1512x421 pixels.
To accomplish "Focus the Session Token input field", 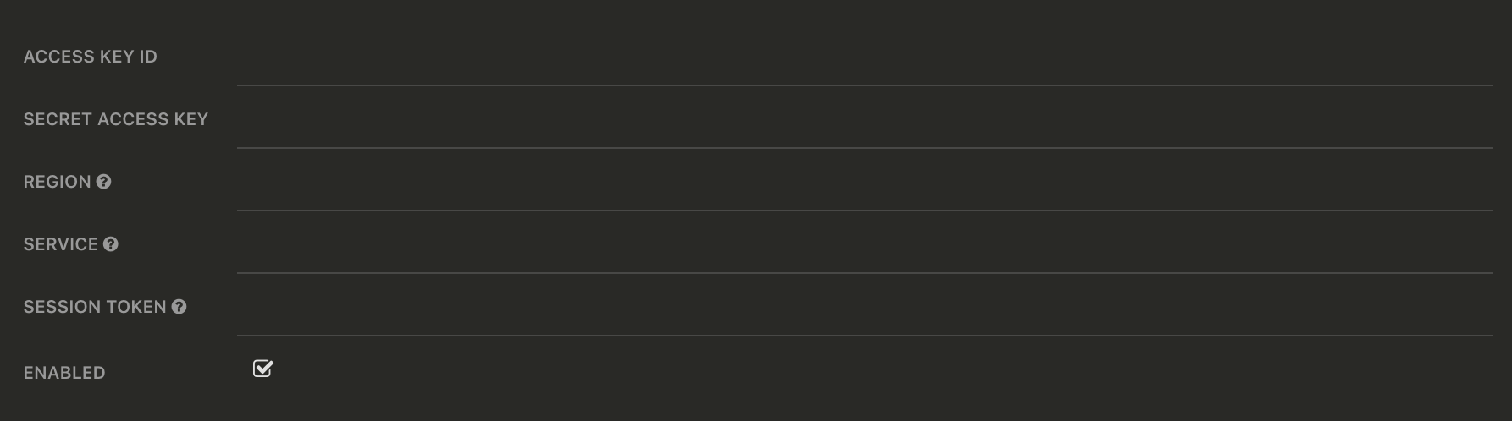I will click(x=865, y=307).
